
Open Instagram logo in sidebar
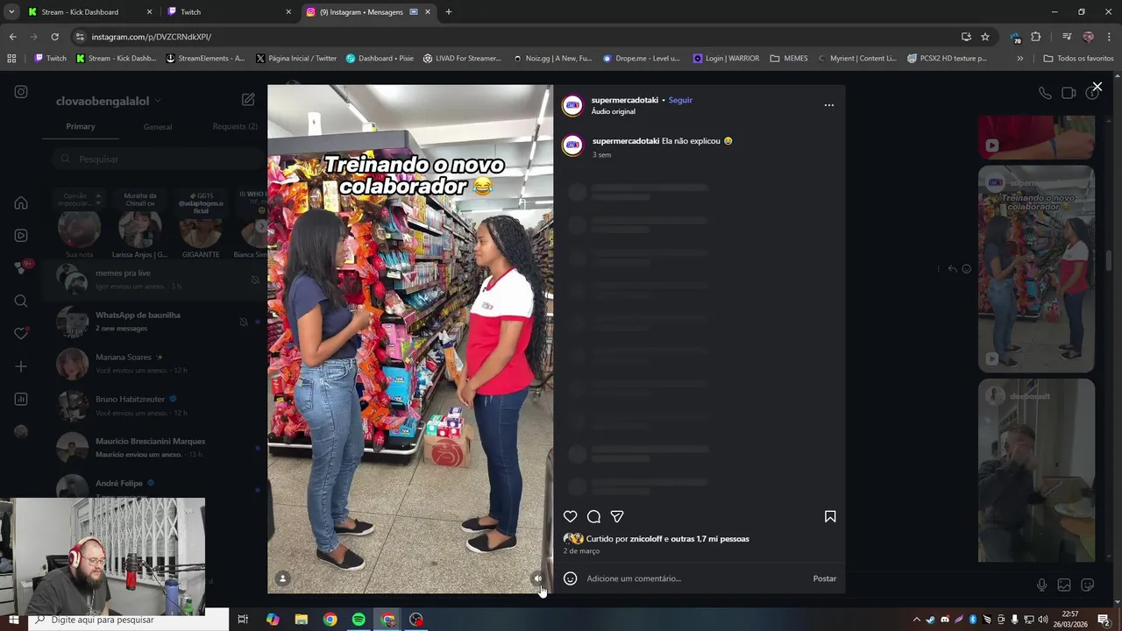[21, 92]
